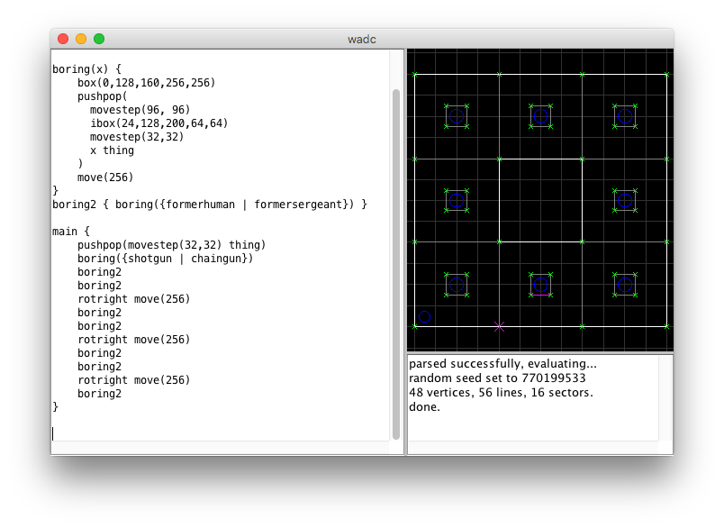Click the "x thing" line in the editor
The height and width of the screenshot is (528, 724).
point(113,150)
